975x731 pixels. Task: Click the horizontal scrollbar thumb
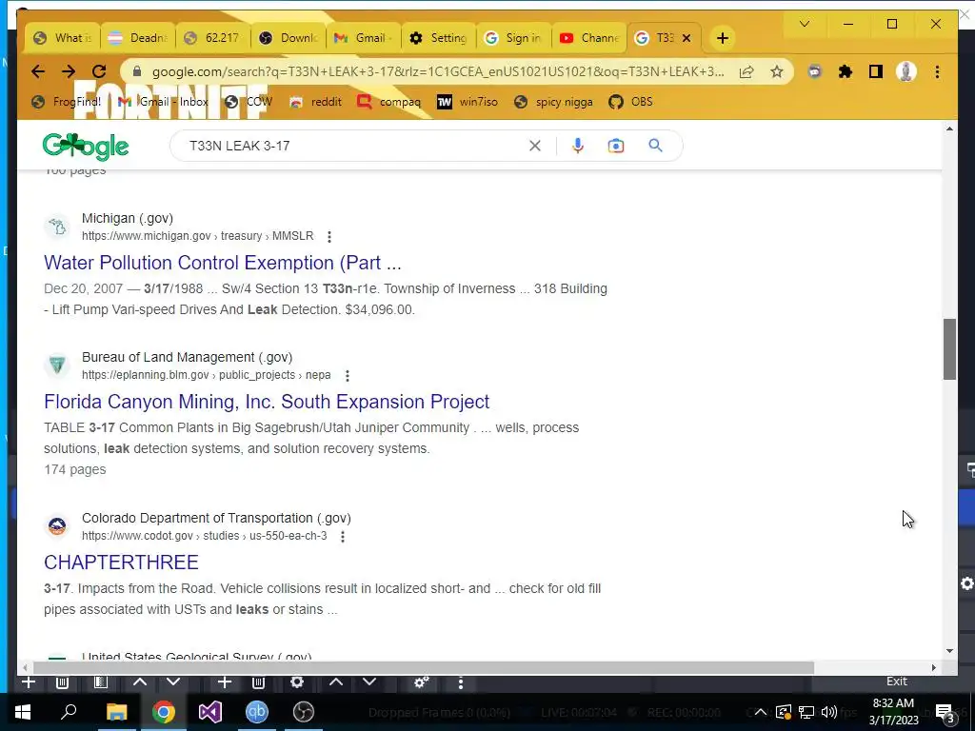(423, 667)
